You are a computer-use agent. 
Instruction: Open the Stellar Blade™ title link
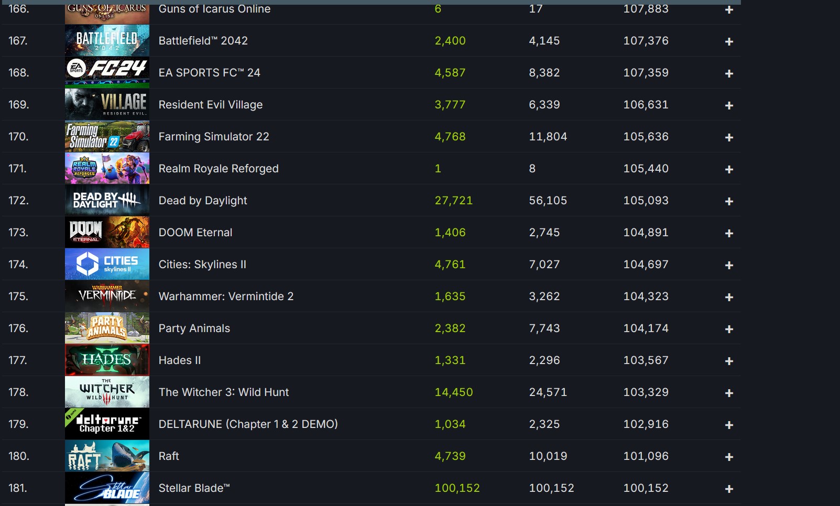(194, 488)
